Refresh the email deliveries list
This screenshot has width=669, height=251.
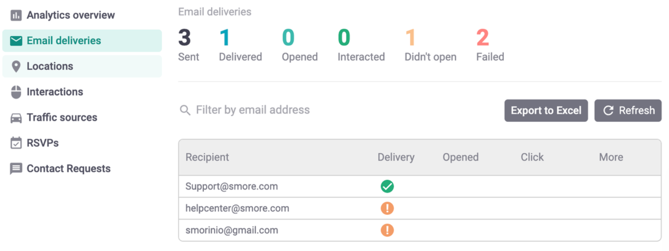click(627, 110)
